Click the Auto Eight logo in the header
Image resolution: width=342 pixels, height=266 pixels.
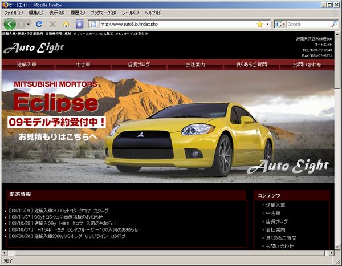[x=34, y=47]
